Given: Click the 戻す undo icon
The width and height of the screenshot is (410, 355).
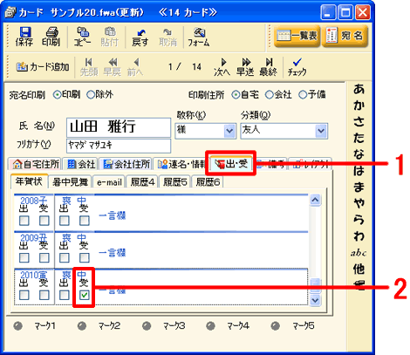Looking at the screenshot, I should (140, 38).
